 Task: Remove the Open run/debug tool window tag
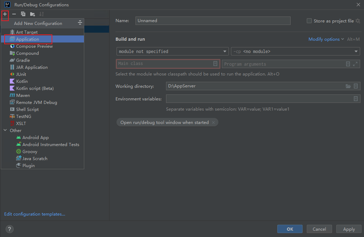(x=213, y=122)
